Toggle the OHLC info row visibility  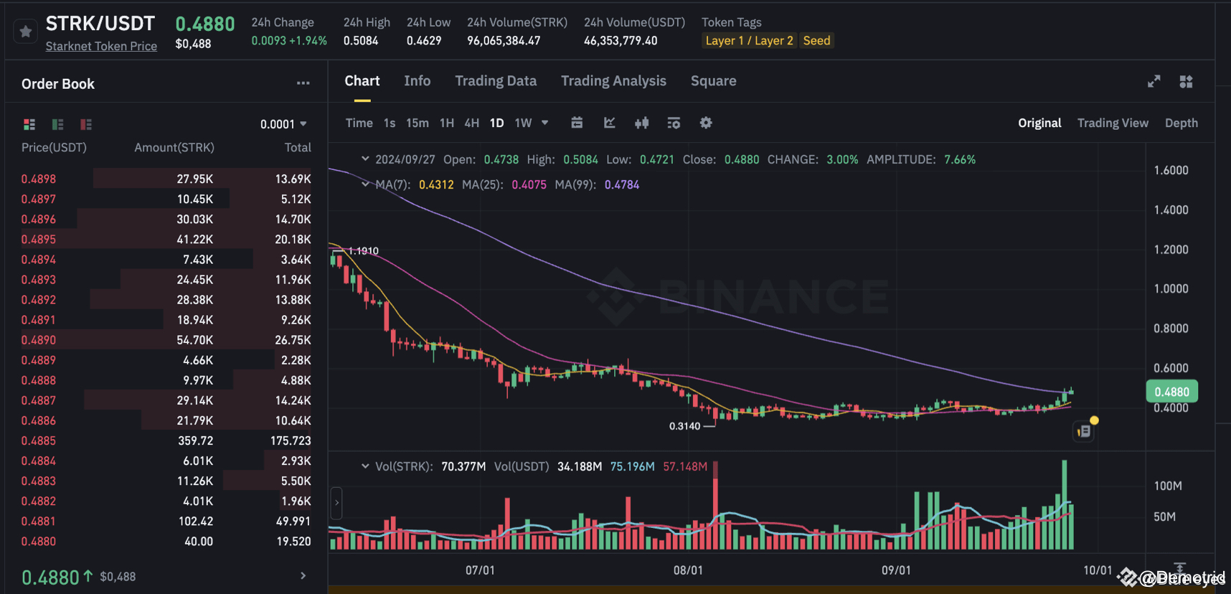click(365, 159)
